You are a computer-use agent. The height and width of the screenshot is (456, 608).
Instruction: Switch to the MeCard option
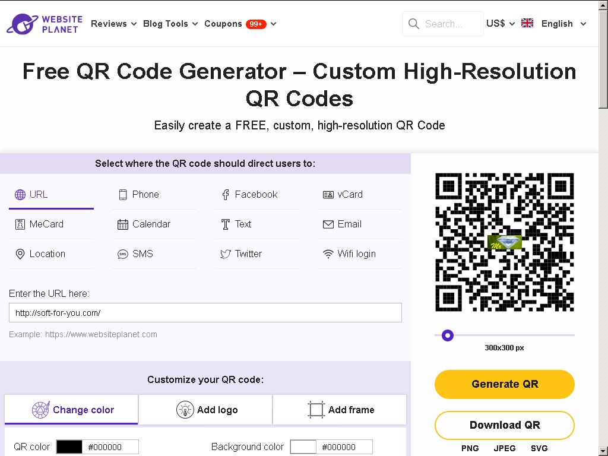[51, 224]
